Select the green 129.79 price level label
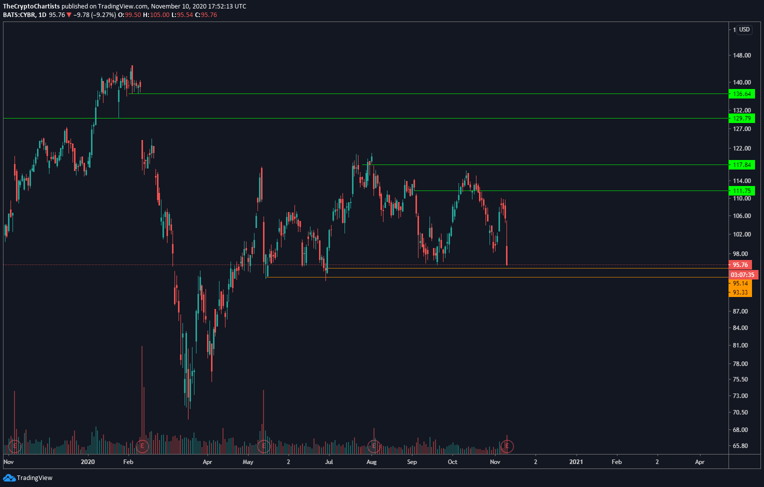 pos(741,118)
